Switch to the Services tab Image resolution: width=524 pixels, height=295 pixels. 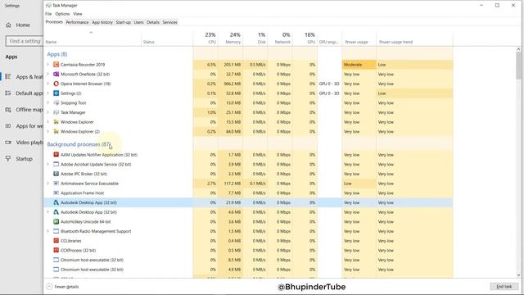(169, 22)
